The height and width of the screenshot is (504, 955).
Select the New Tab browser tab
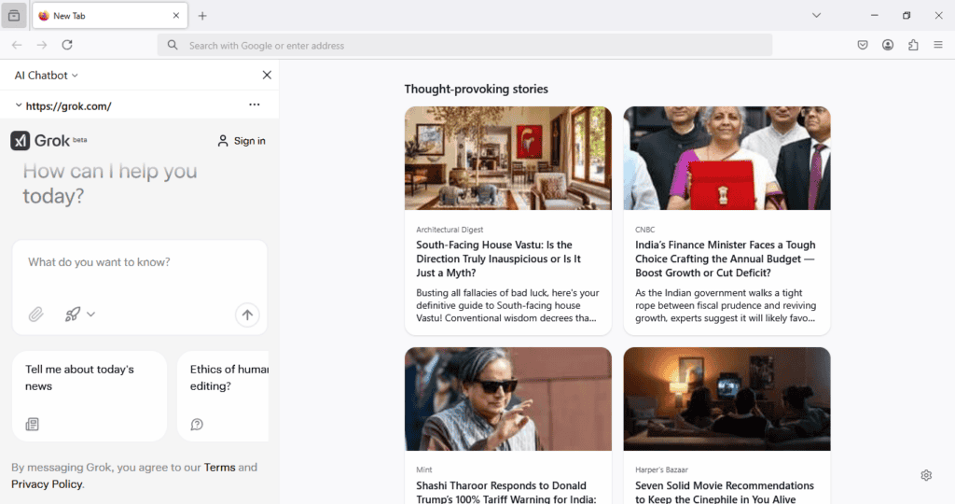(x=110, y=16)
